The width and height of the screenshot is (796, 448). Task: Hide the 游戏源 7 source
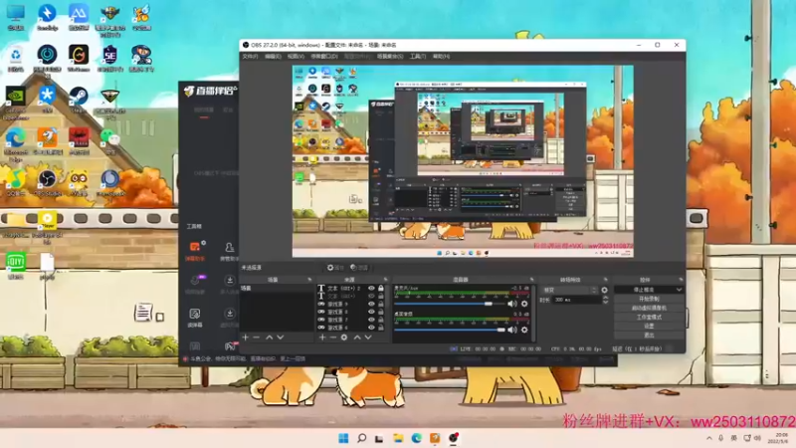(x=371, y=320)
